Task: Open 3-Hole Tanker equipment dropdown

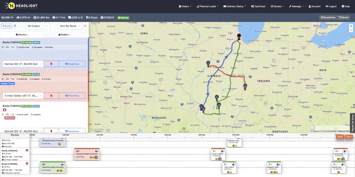Action: click(x=23, y=96)
